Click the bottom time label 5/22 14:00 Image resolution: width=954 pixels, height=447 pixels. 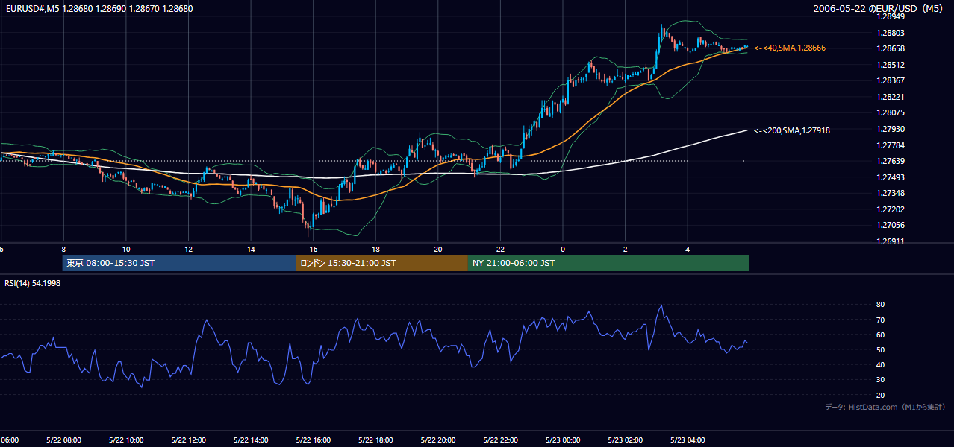tap(250, 440)
